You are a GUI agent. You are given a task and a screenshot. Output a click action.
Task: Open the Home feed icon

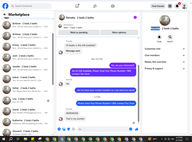[x=77, y=6]
